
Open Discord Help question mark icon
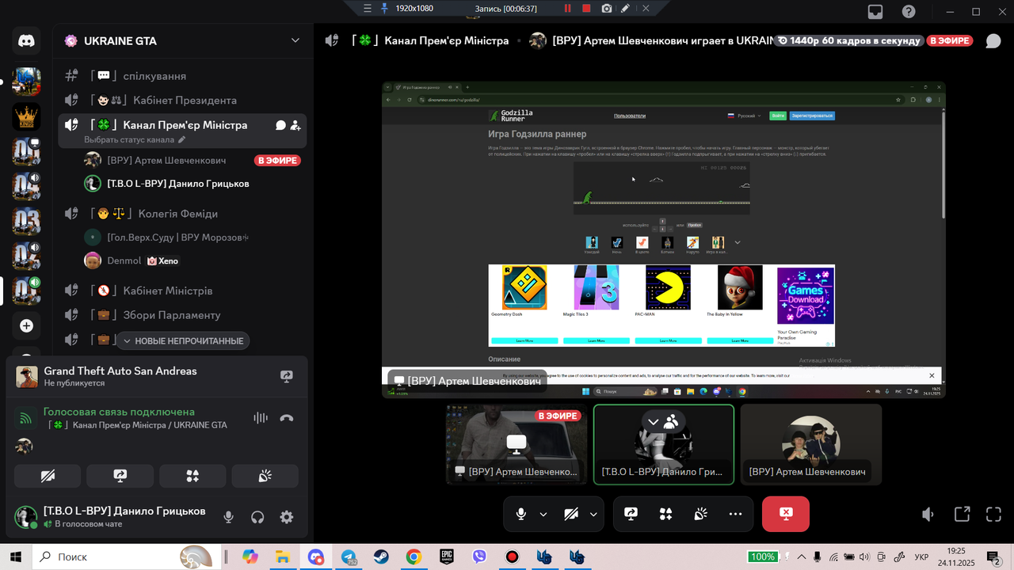pyautogui.click(x=909, y=12)
